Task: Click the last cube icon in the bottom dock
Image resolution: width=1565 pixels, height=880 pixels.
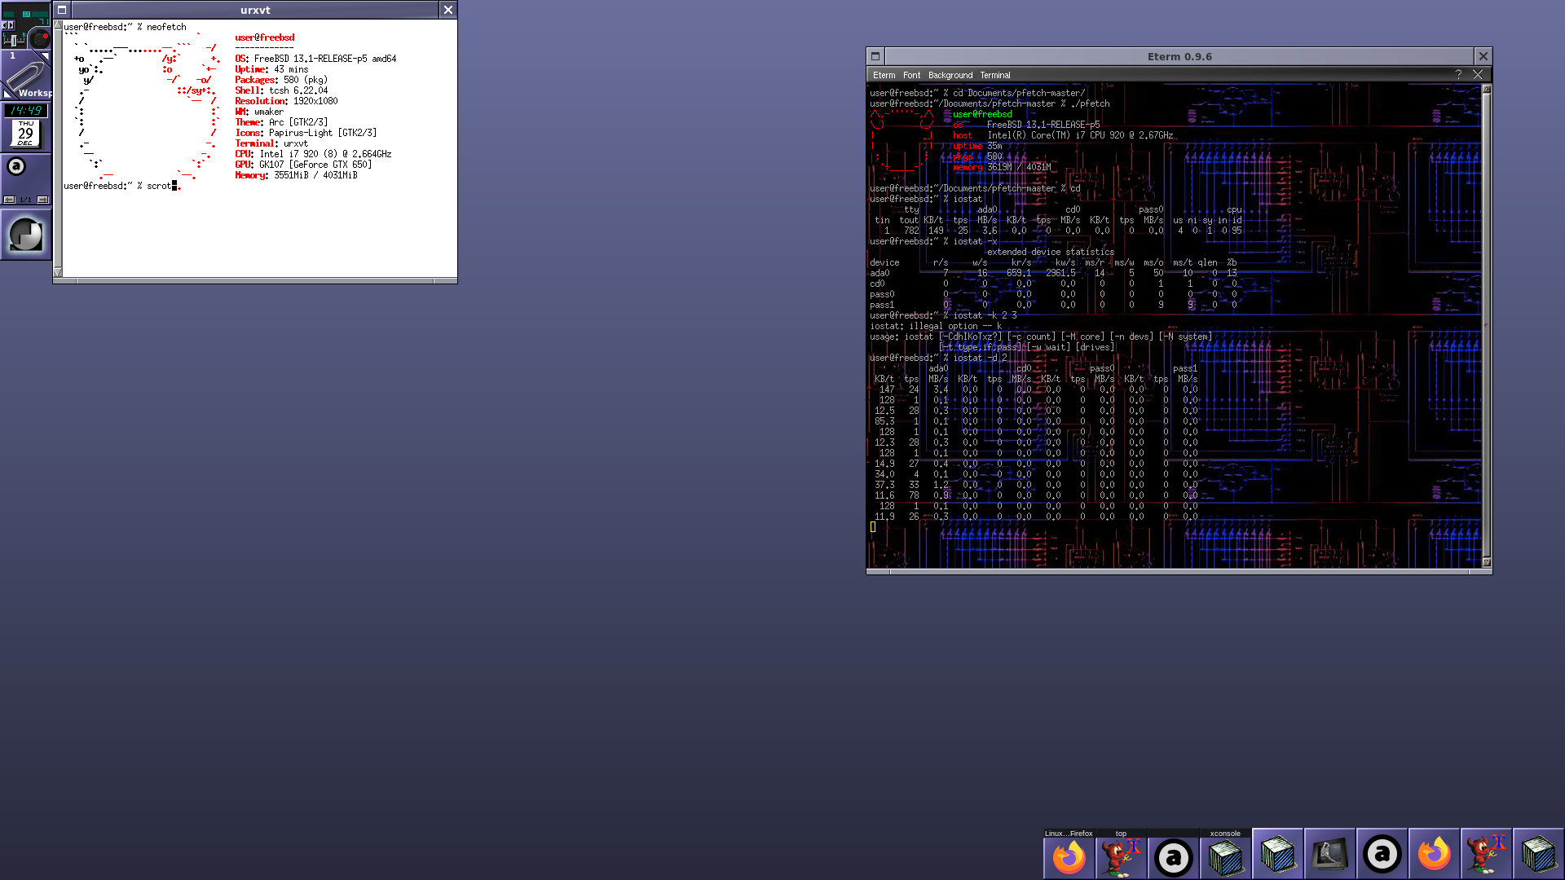Action: coord(1538,854)
